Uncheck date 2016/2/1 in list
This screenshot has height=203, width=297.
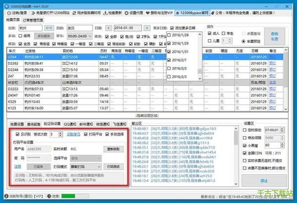coord(169,60)
